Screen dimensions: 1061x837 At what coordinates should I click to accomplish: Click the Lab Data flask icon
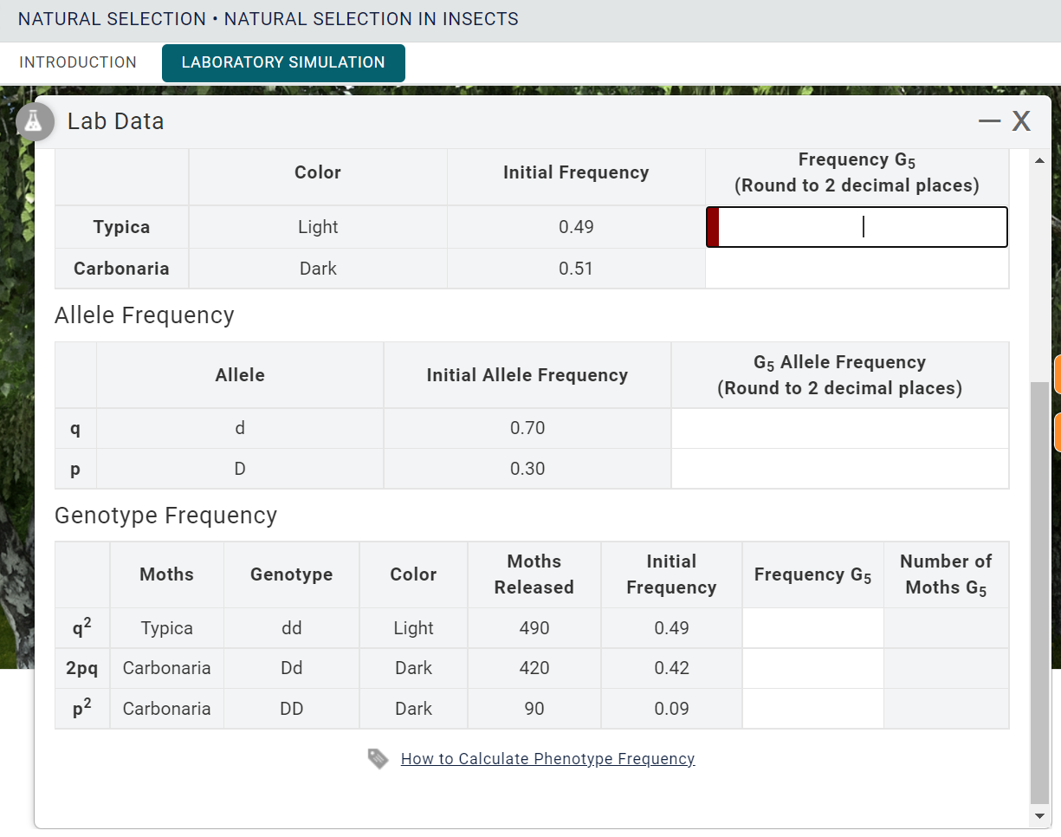(x=36, y=121)
